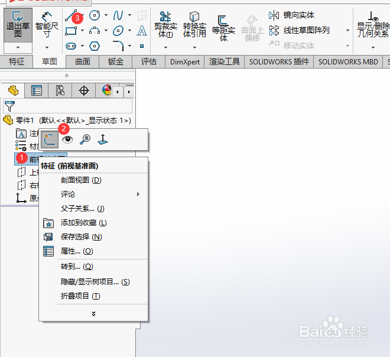Screen dimensions: 390x357
Task: Click Convert Entities (转换实体引用) tool
Action: 194,25
